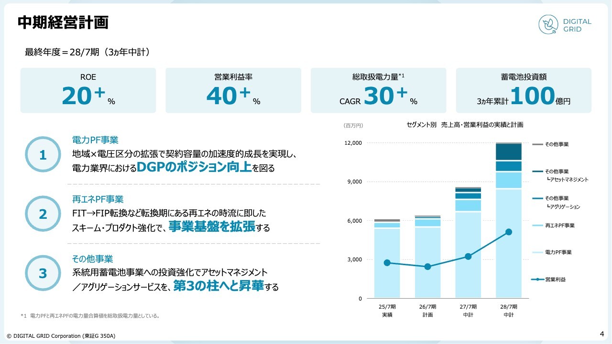Click the 27/7期 operating profit data point
612x344 pixels.
click(x=468, y=257)
